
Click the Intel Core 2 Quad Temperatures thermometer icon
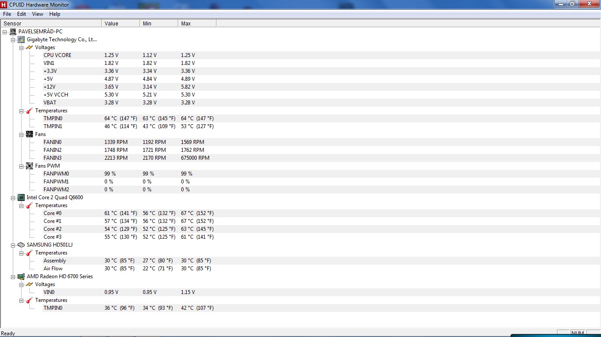[x=29, y=205]
